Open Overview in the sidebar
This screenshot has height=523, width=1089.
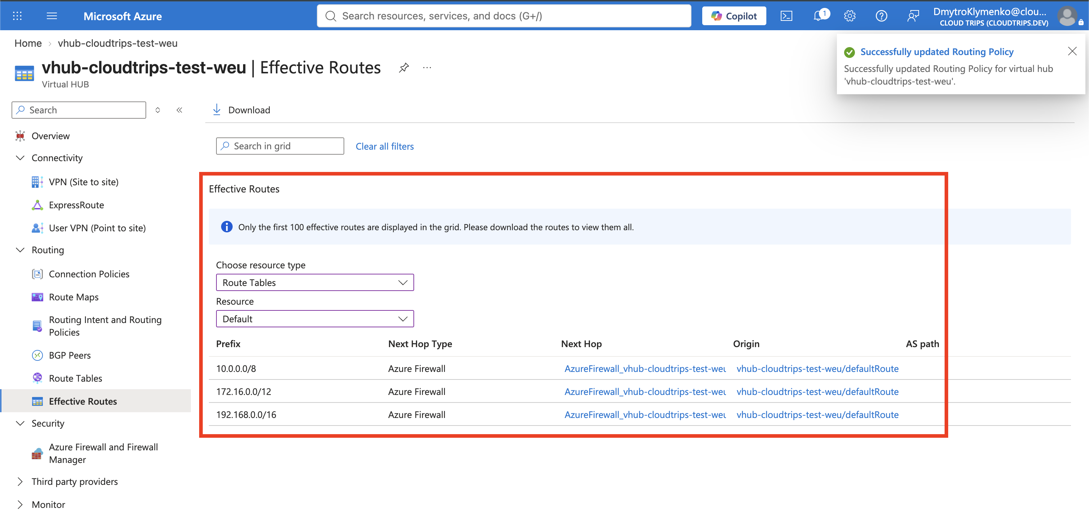point(50,136)
